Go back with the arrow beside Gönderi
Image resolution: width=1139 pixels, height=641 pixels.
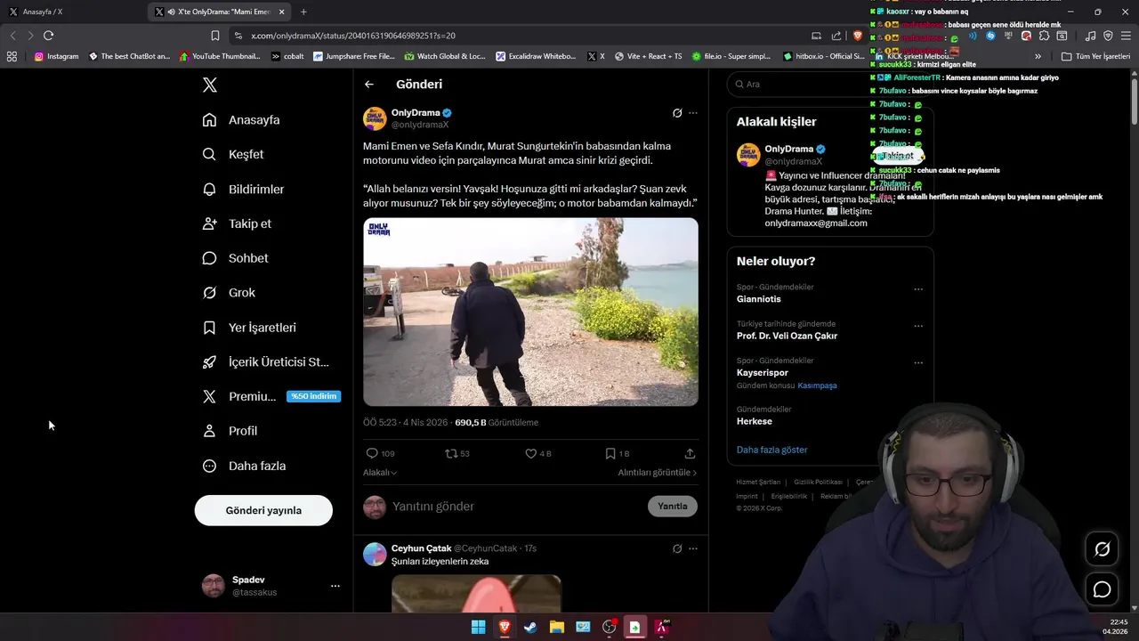[x=369, y=85]
